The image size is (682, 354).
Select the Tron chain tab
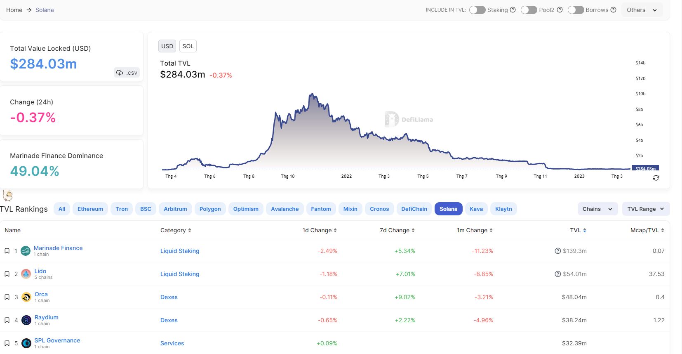pos(122,209)
